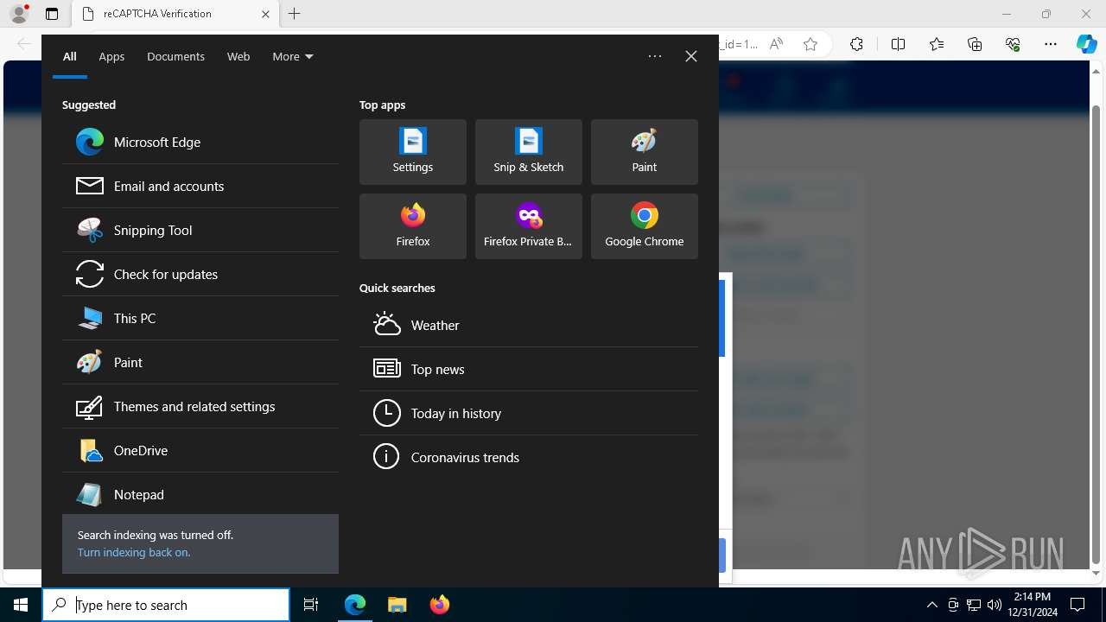Open Snip & Sketch tile
Screen dimensions: 1106x622
[529, 152]
